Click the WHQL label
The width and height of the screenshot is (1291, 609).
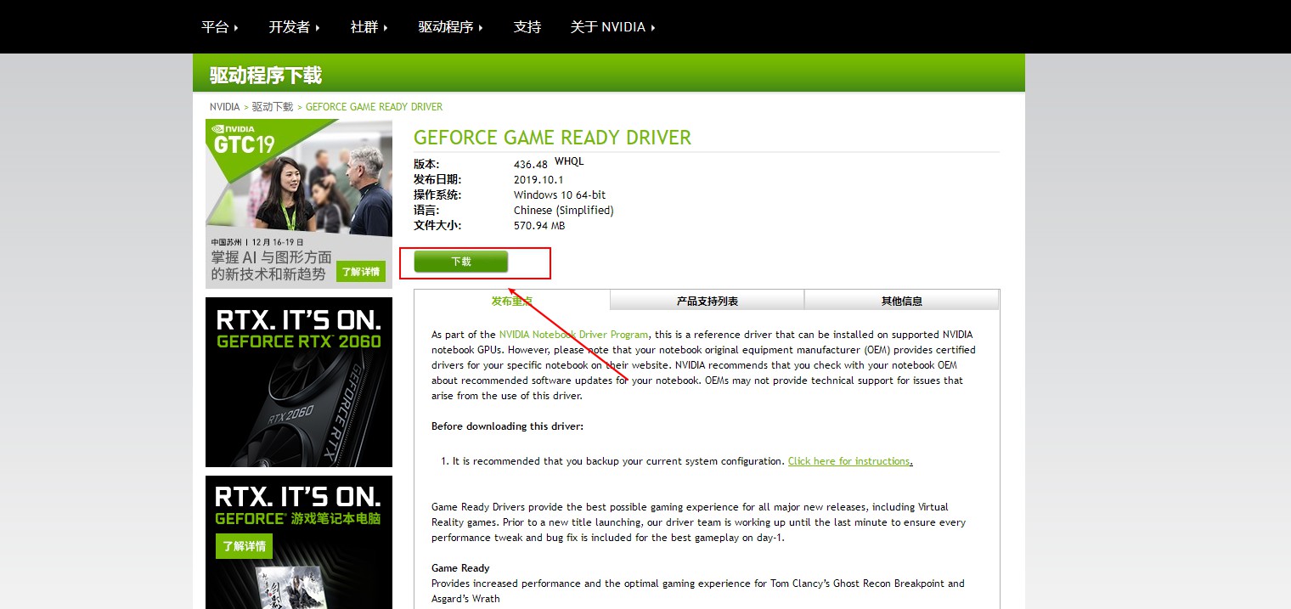[569, 161]
